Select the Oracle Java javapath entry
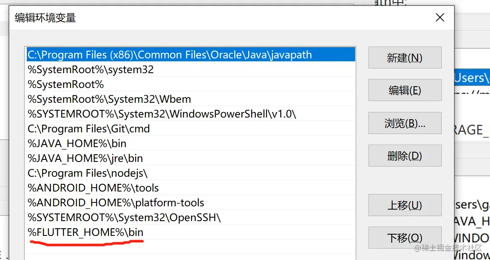The image size is (490, 260). [x=169, y=55]
